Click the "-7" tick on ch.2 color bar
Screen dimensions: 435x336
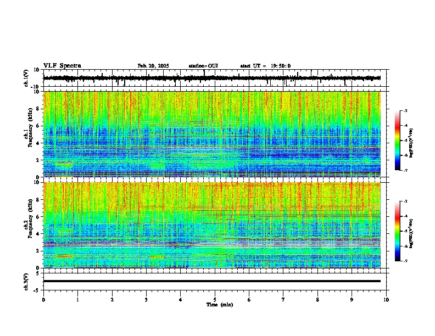coord(405,261)
